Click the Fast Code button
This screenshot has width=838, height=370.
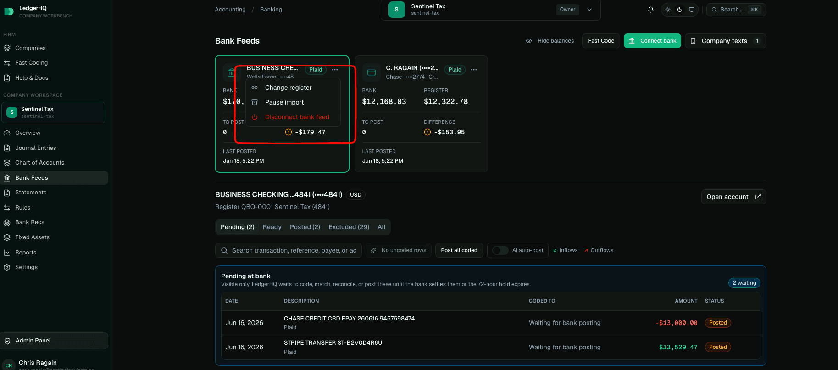pos(601,41)
